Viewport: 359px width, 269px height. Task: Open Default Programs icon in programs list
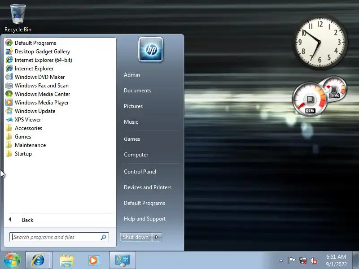coord(9,43)
